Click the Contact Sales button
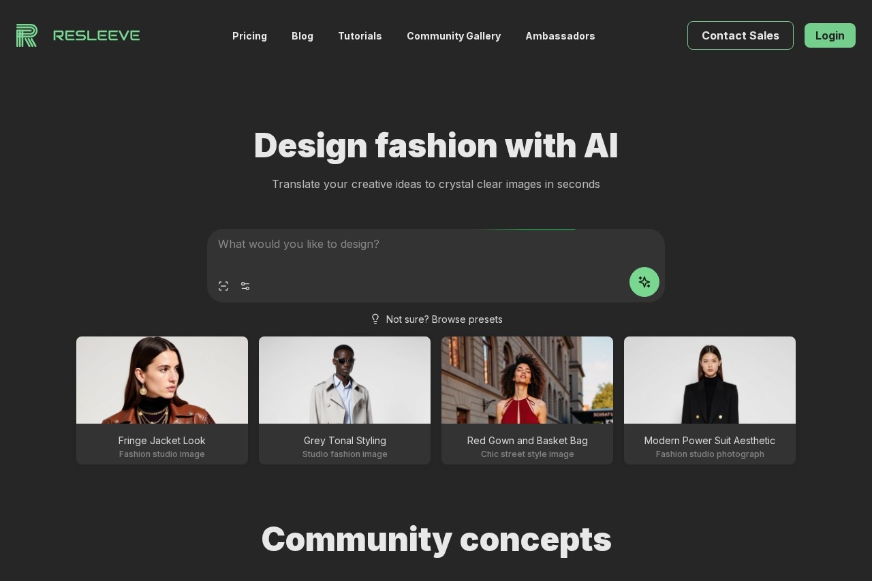The image size is (872, 581). pos(741,35)
